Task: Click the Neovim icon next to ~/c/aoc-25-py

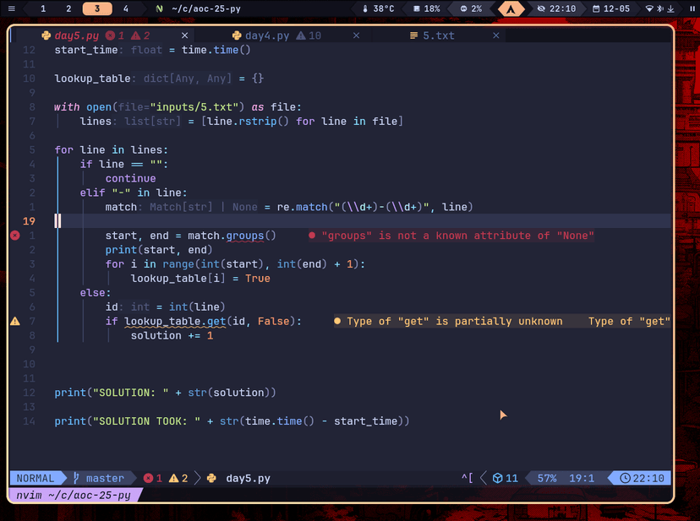Action: [x=159, y=8]
